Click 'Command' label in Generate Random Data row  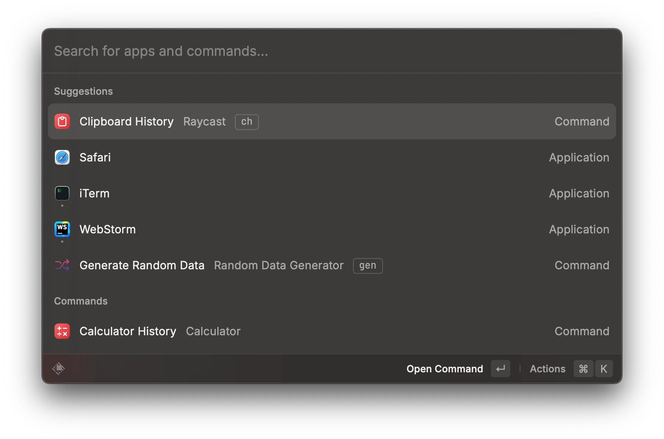coord(582,265)
